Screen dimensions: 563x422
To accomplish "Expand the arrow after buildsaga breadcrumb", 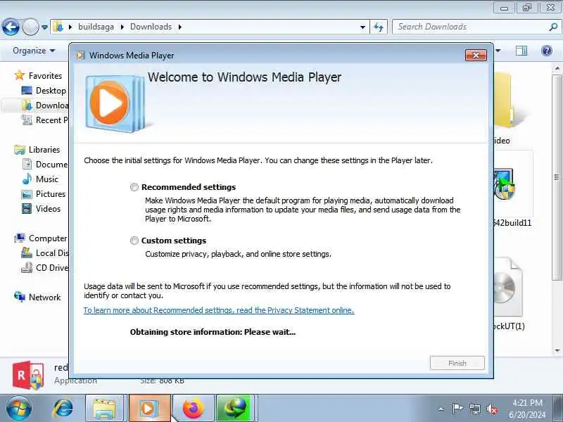I will (122, 27).
